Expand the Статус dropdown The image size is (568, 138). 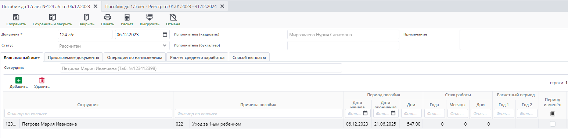click(x=165, y=46)
